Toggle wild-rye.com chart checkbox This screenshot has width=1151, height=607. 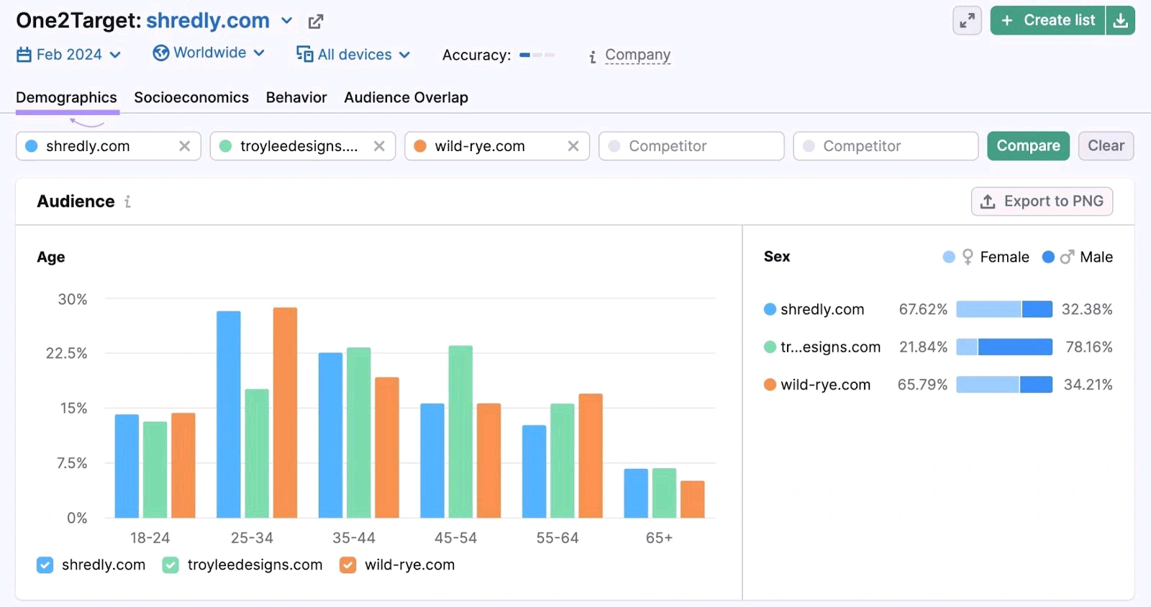(347, 565)
